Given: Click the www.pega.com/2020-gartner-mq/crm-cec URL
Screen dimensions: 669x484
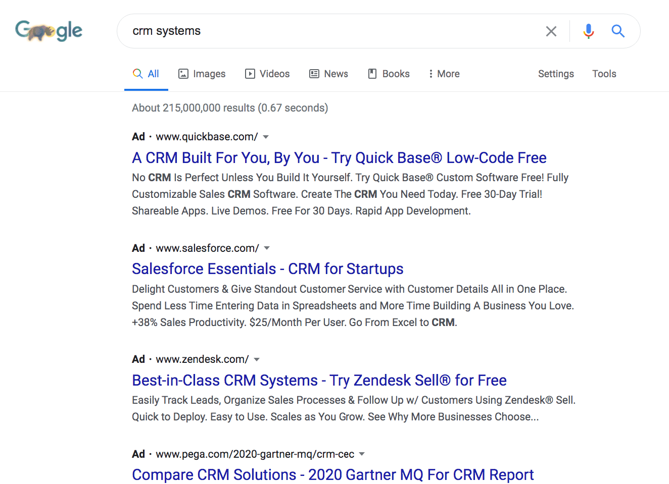Looking at the screenshot, I should point(255,454).
